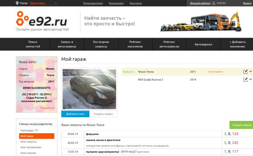
Task: Open Запрос в автосервисы menu item
Action: (67, 44)
